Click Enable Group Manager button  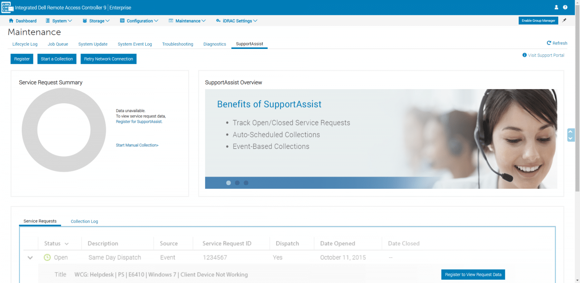coord(538,21)
